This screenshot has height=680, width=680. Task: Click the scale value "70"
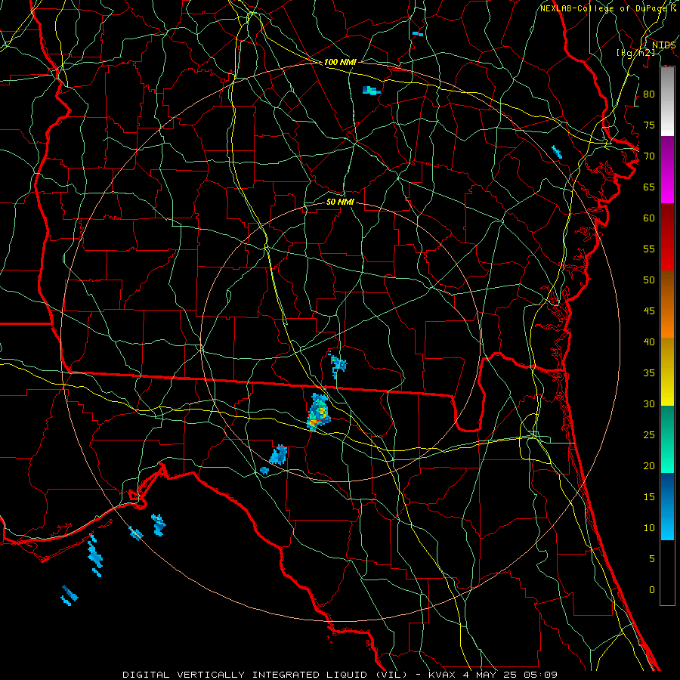click(x=649, y=156)
